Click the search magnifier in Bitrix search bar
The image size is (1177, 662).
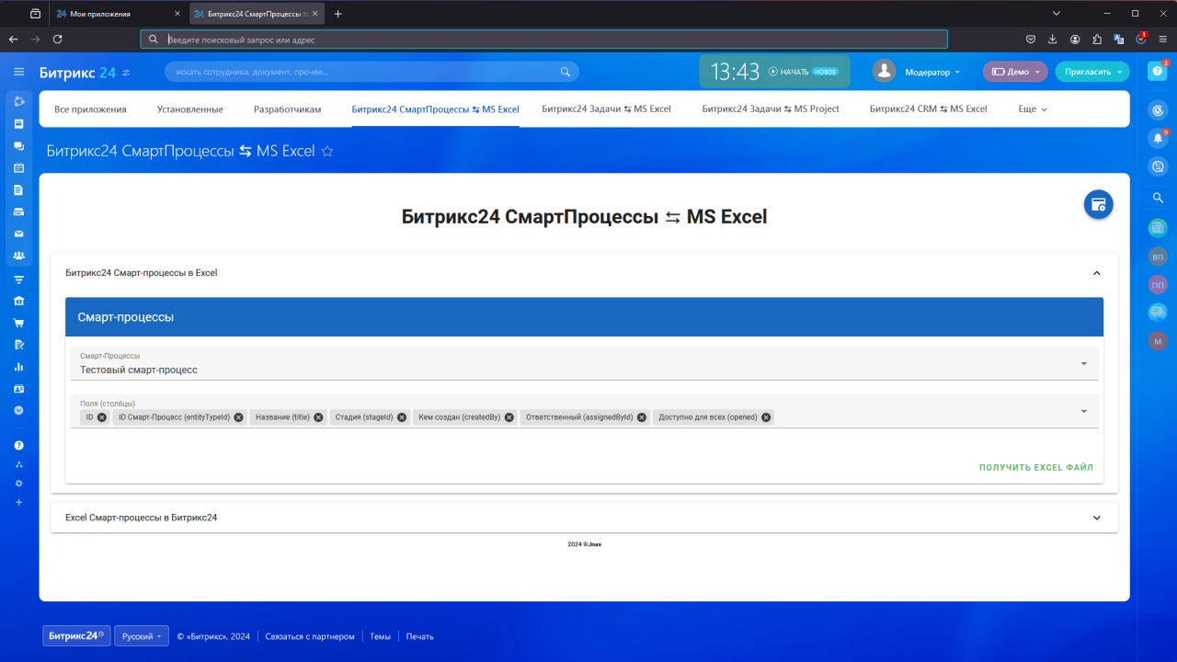[x=566, y=72]
